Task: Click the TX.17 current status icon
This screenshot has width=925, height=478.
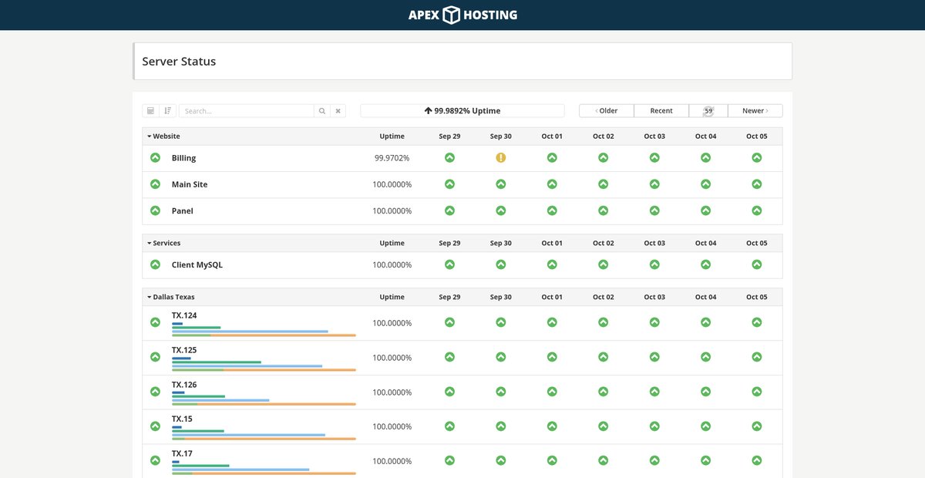Action: click(x=155, y=460)
